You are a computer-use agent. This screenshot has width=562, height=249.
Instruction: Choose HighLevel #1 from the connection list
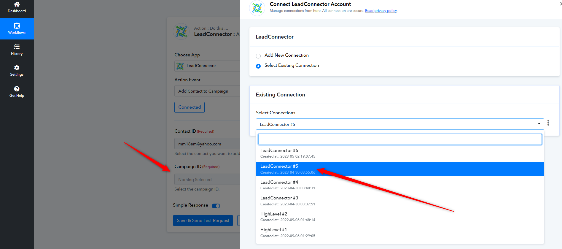click(x=400, y=233)
